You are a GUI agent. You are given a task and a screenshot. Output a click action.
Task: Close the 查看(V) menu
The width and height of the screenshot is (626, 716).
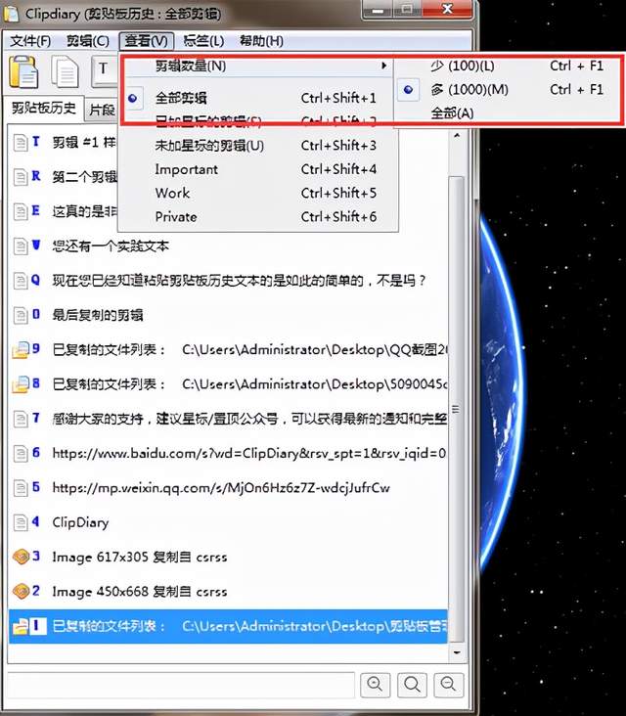coord(147,41)
